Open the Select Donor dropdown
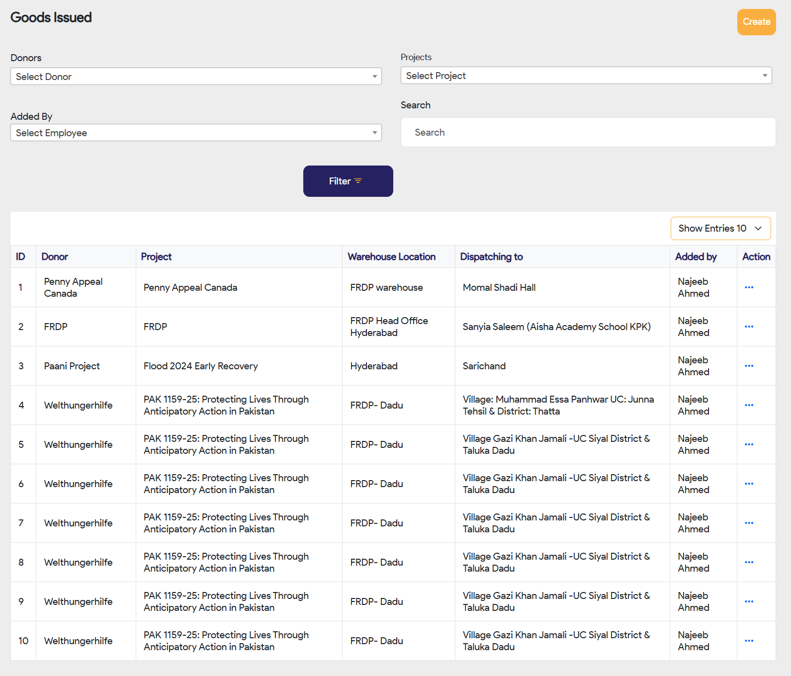The width and height of the screenshot is (791, 676). (196, 77)
